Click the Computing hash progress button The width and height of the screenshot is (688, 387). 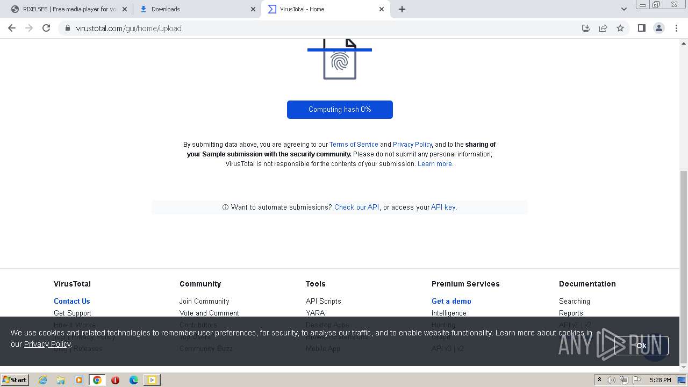(340, 110)
